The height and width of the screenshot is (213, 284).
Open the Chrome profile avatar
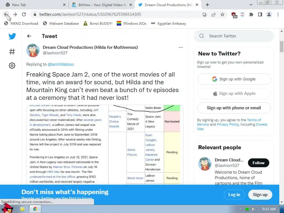click(x=269, y=14)
